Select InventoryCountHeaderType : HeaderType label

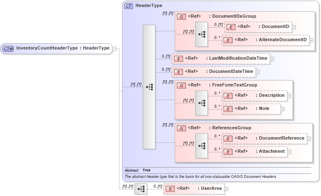[63, 48]
